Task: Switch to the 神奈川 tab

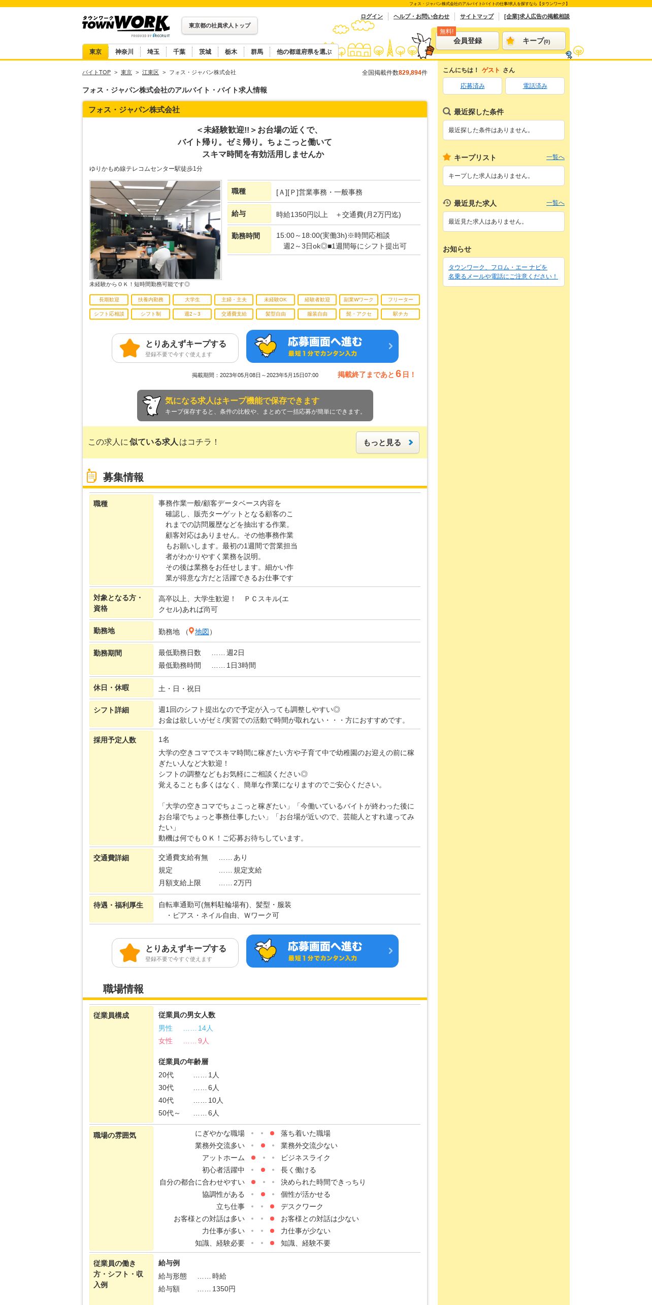Action: pyautogui.click(x=124, y=52)
